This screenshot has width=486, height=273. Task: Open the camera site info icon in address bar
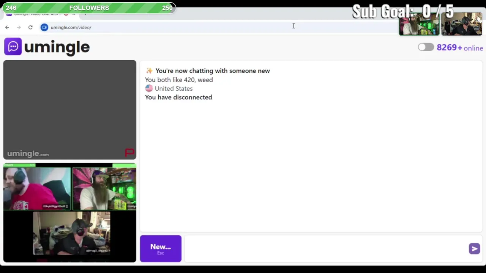(44, 27)
